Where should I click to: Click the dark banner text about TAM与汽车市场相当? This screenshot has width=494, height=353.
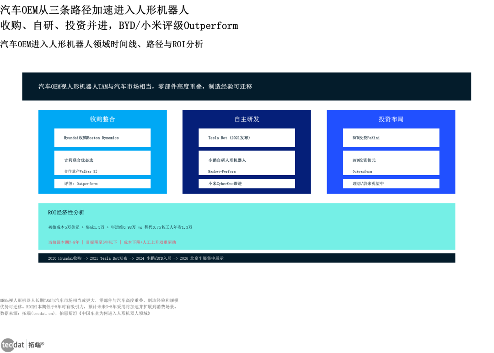coord(145,86)
